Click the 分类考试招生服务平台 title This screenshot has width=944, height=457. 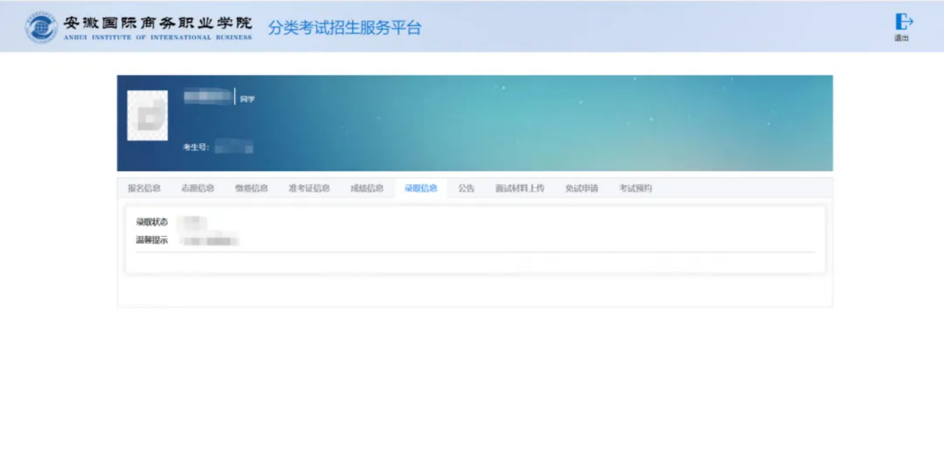(x=344, y=27)
